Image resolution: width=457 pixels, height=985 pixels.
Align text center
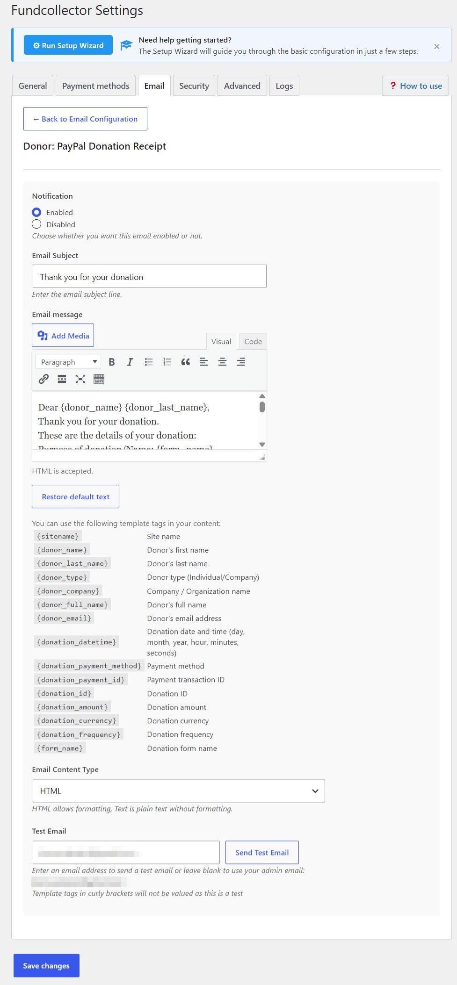coord(223,362)
